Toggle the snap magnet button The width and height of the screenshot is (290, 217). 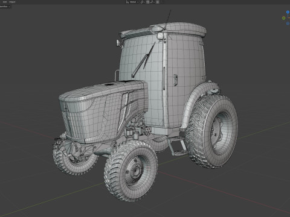(148, 2)
